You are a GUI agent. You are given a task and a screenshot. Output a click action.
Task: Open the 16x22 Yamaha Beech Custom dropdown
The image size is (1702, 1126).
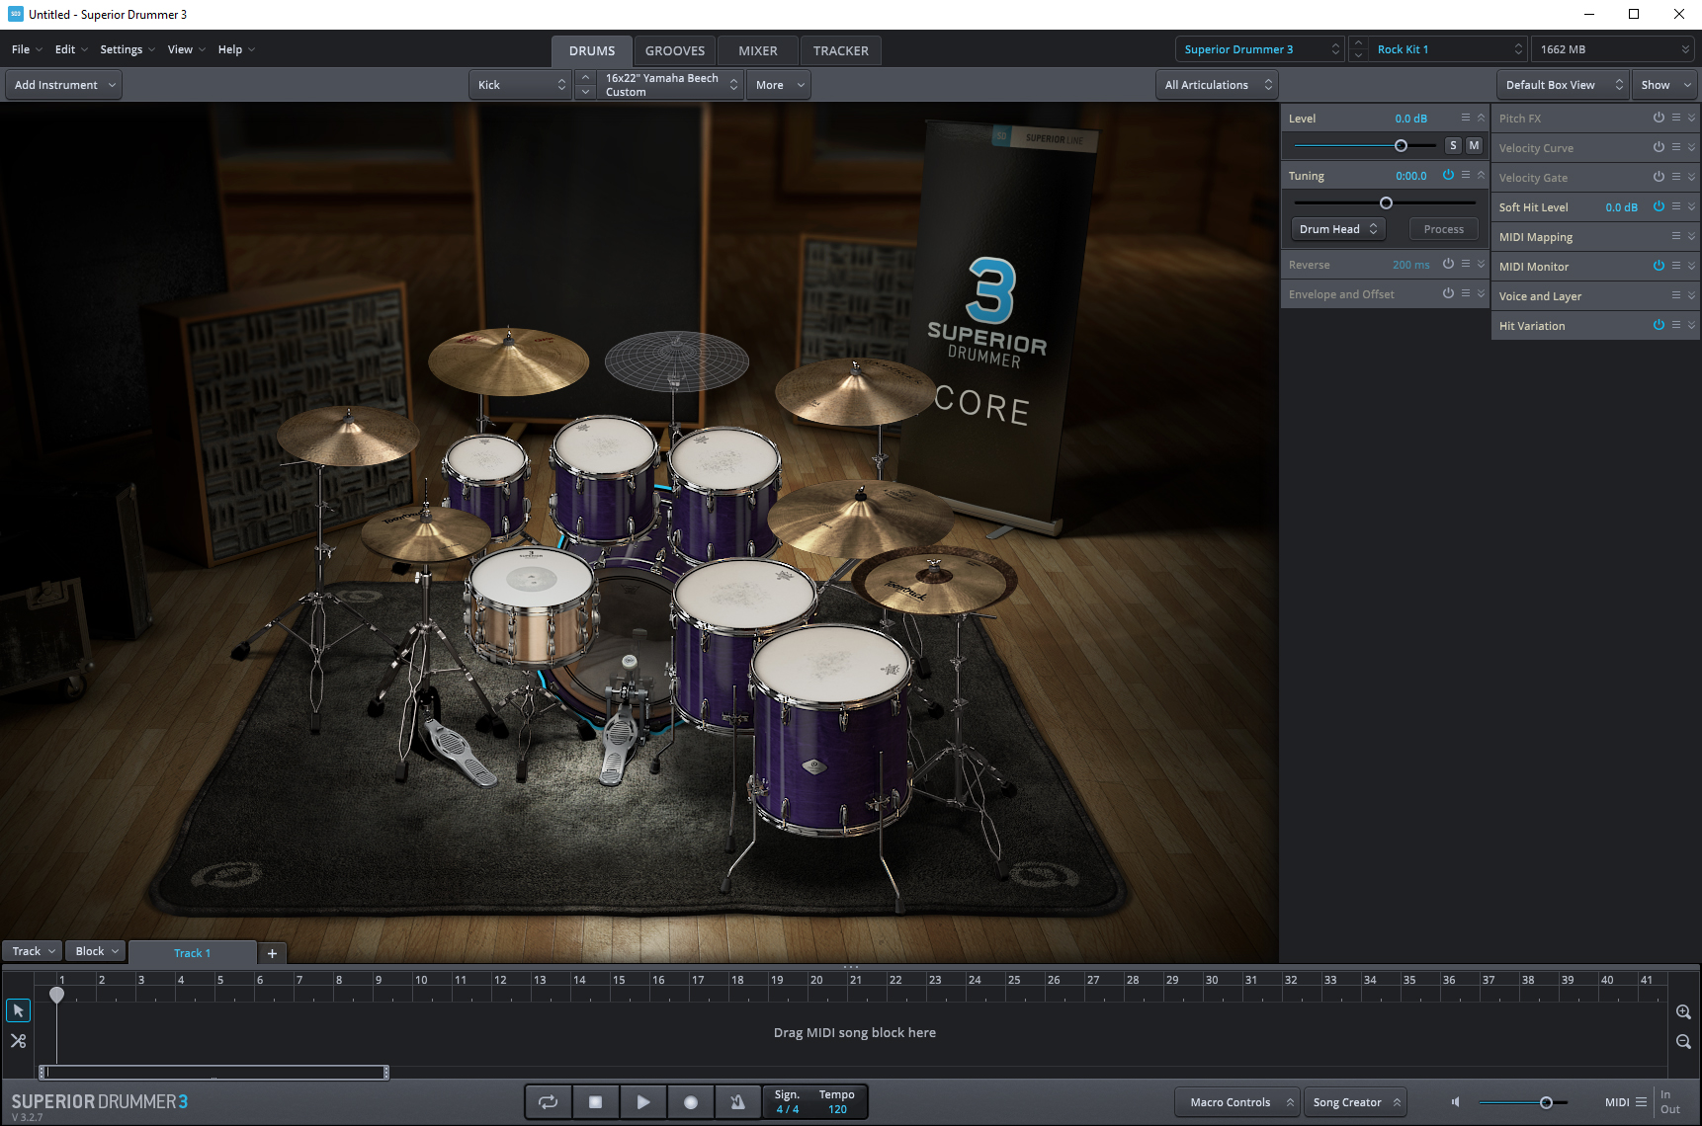[670, 85]
